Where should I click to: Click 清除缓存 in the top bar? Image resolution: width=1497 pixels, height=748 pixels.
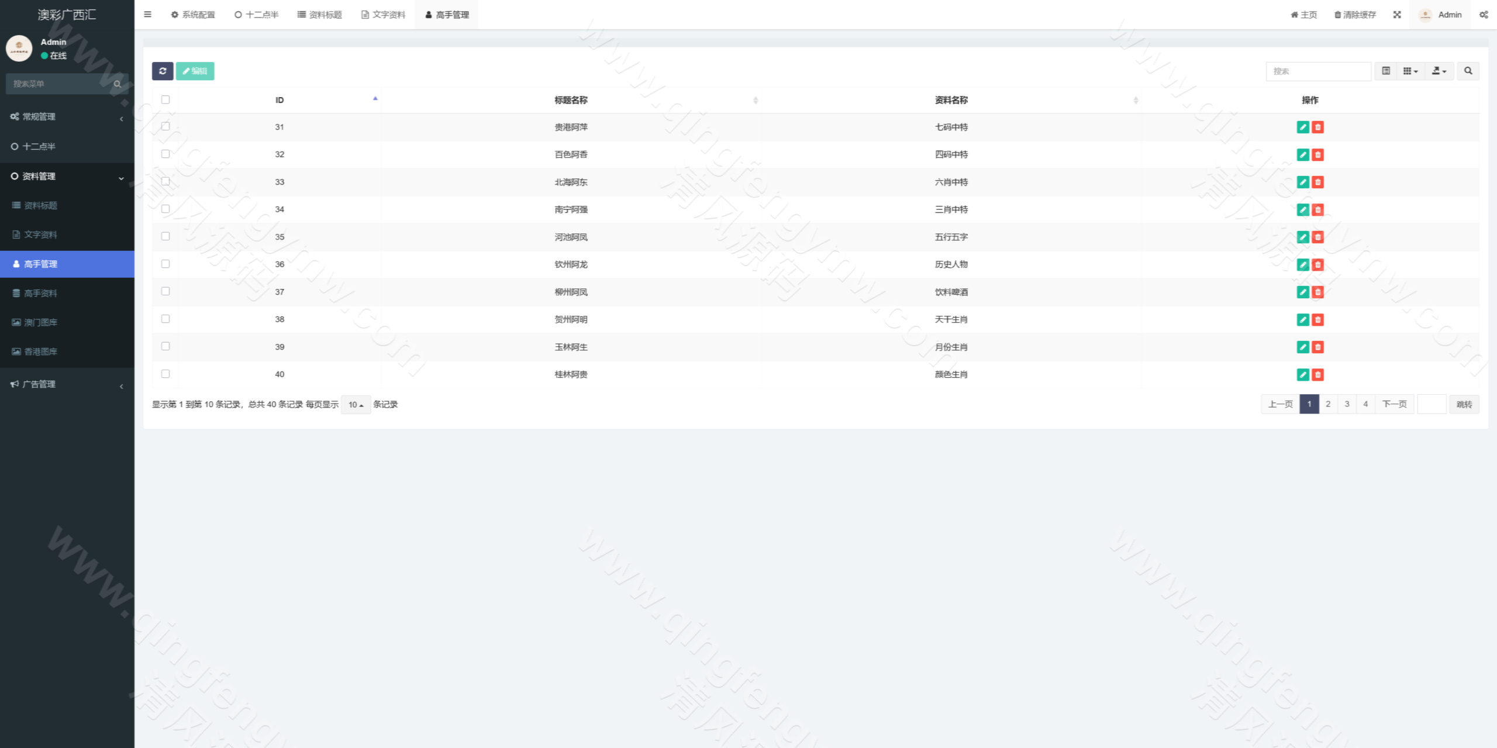coord(1355,15)
